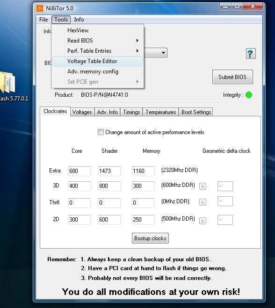Click the NiBiTor orange title bar icon

39,8
